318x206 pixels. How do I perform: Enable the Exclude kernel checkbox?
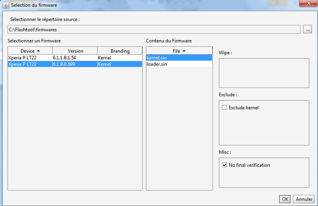(224, 107)
